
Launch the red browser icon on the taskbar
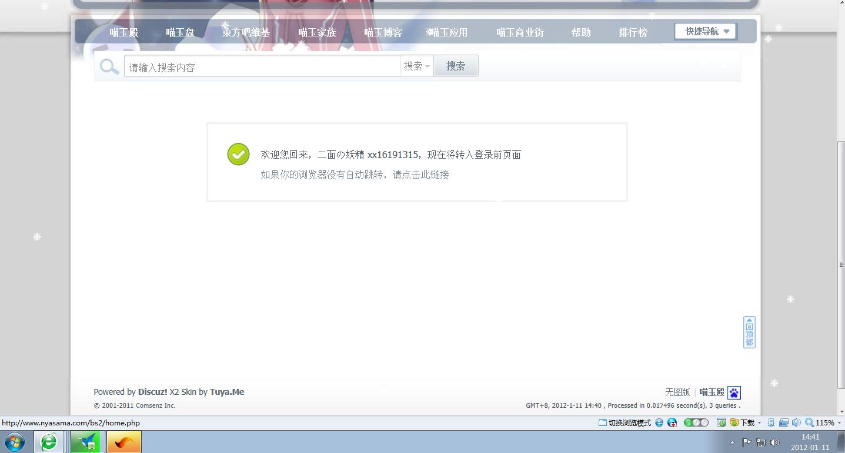(x=123, y=441)
